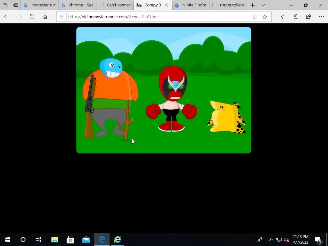Open the network status icon
This screenshot has width=328, height=246.
[x=279, y=240]
